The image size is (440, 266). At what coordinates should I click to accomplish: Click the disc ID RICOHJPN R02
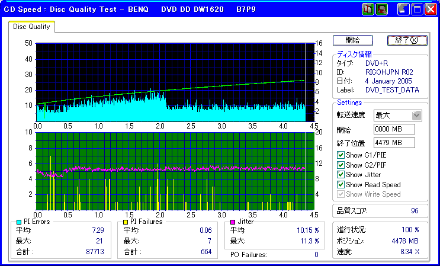(389, 72)
